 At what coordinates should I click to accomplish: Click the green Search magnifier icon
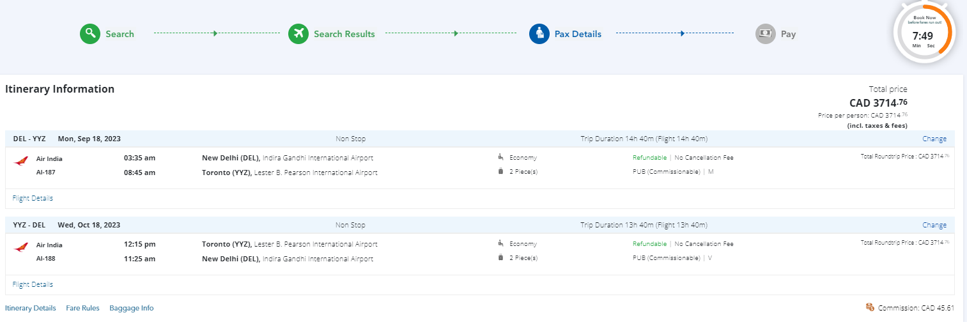tap(91, 34)
